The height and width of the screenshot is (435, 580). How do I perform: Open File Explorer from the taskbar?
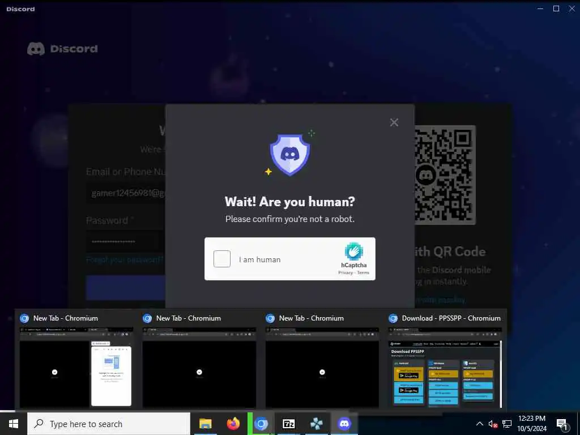point(205,424)
